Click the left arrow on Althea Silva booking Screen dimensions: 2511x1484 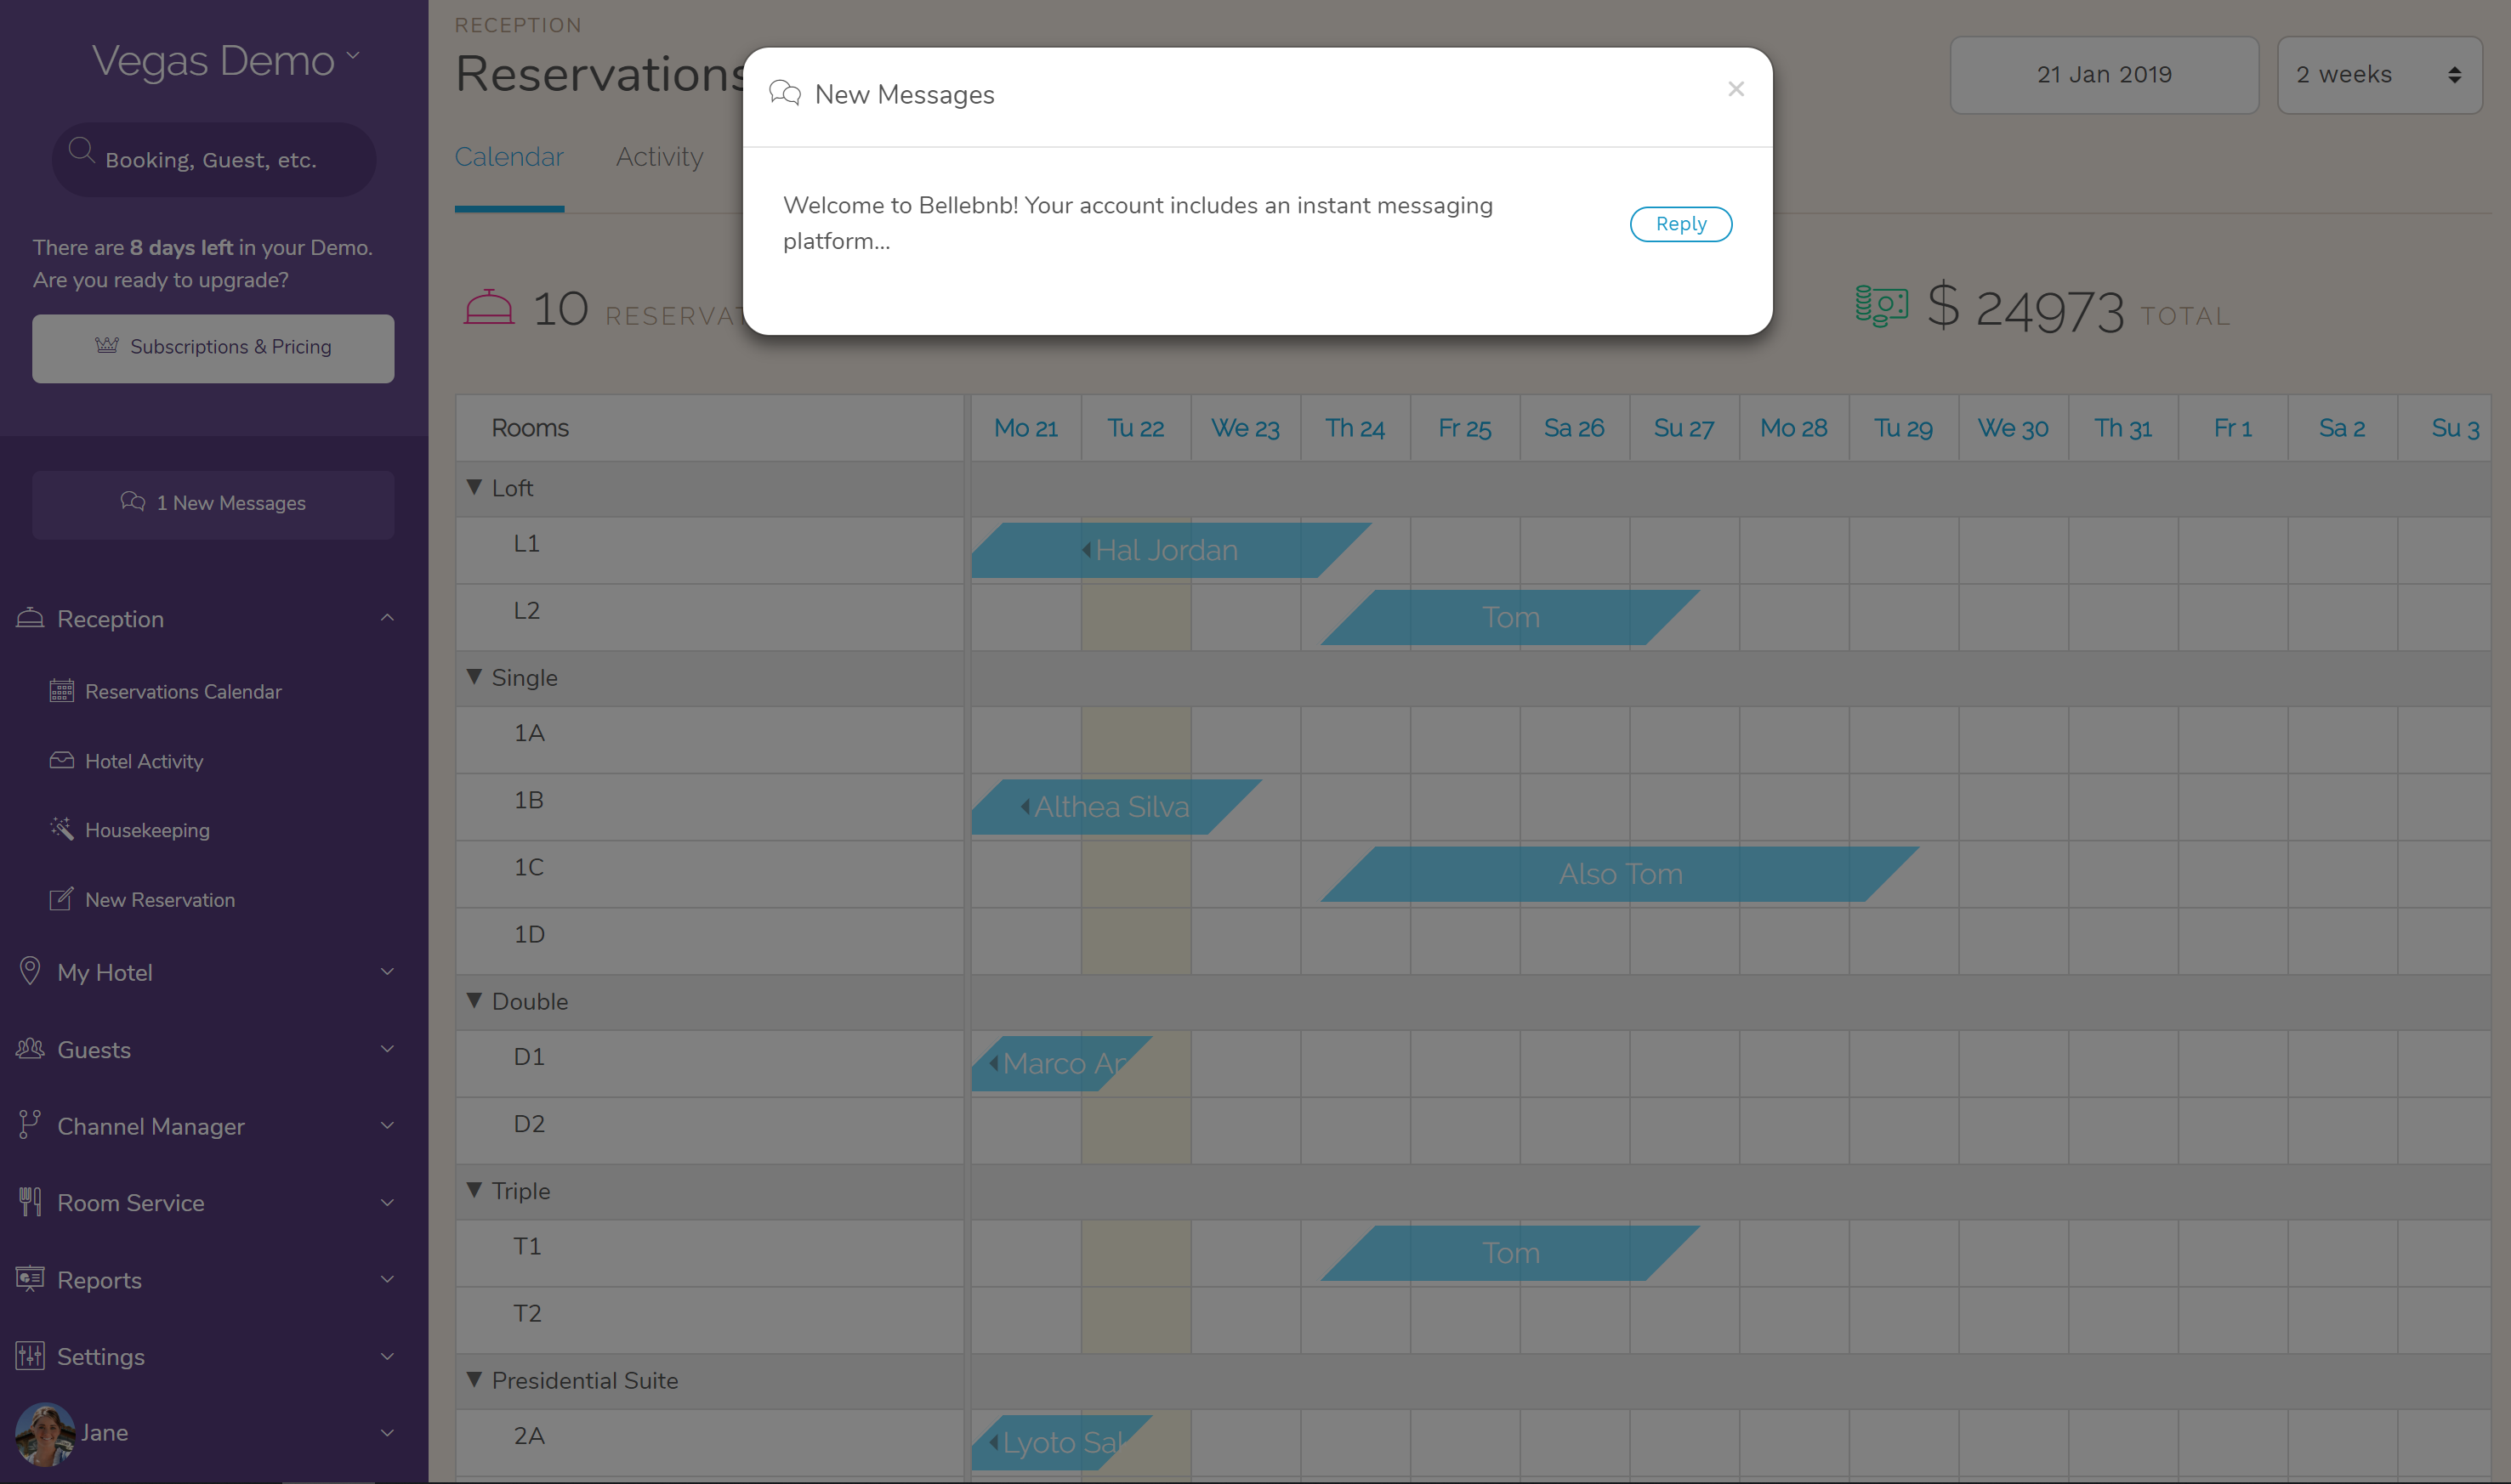tap(1025, 806)
